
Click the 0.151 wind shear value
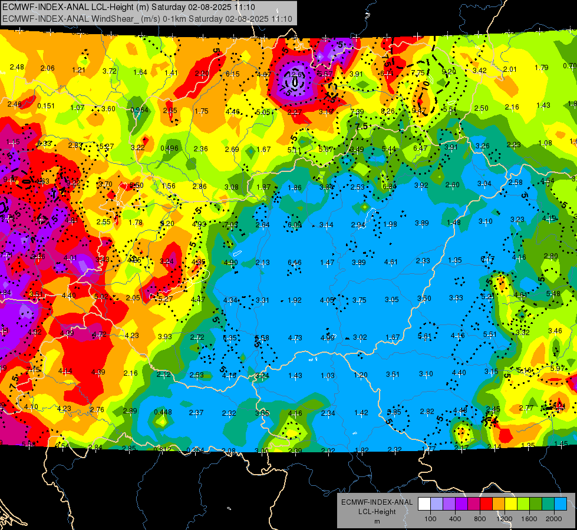tap(46, 106)
